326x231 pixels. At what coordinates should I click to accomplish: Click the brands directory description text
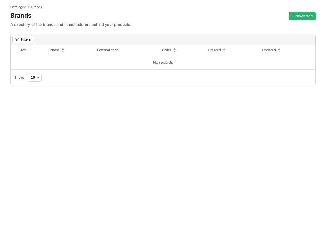coord(71,25)
